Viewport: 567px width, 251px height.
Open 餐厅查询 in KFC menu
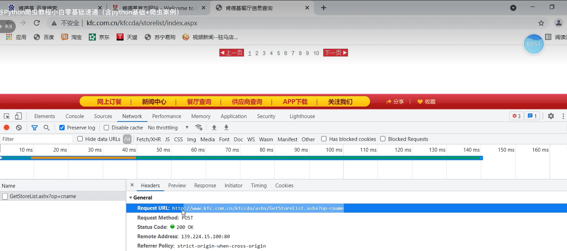point(199,102)
